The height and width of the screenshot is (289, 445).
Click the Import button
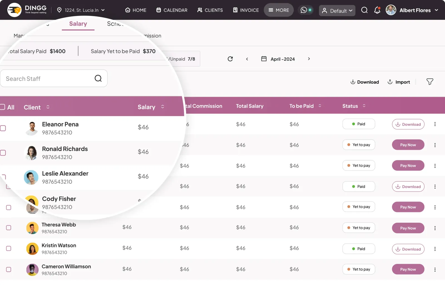point(399,82)
